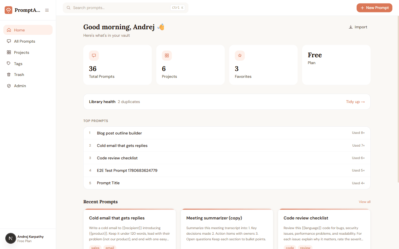Open the Tags section
This screenshot has width=399, height=249.
point(28,63)
